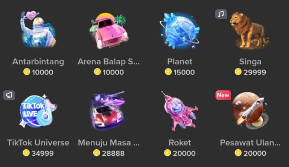Click the megaphone badge on TikTok Universe
Viewport: 289px width, 167px height.
click(9, 95)
